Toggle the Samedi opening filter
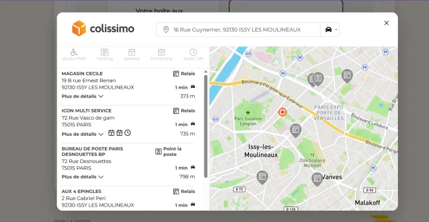This screenshot has height=222, width=429. point(132,55)
